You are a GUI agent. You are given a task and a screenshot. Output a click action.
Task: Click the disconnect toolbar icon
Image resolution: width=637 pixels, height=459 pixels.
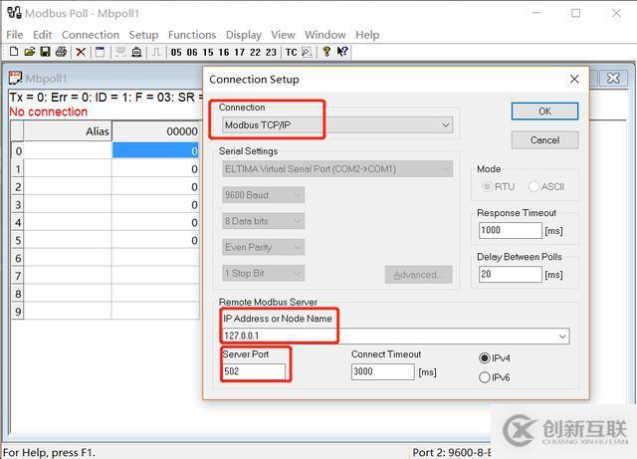pyautogui.click(x=137, y=52)
